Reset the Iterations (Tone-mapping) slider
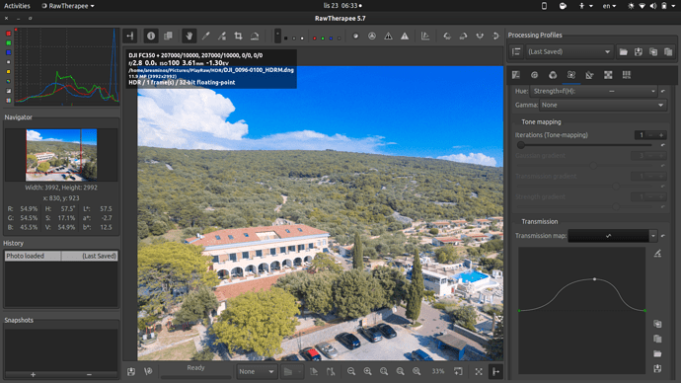The image size is (681, 383). 663,145
